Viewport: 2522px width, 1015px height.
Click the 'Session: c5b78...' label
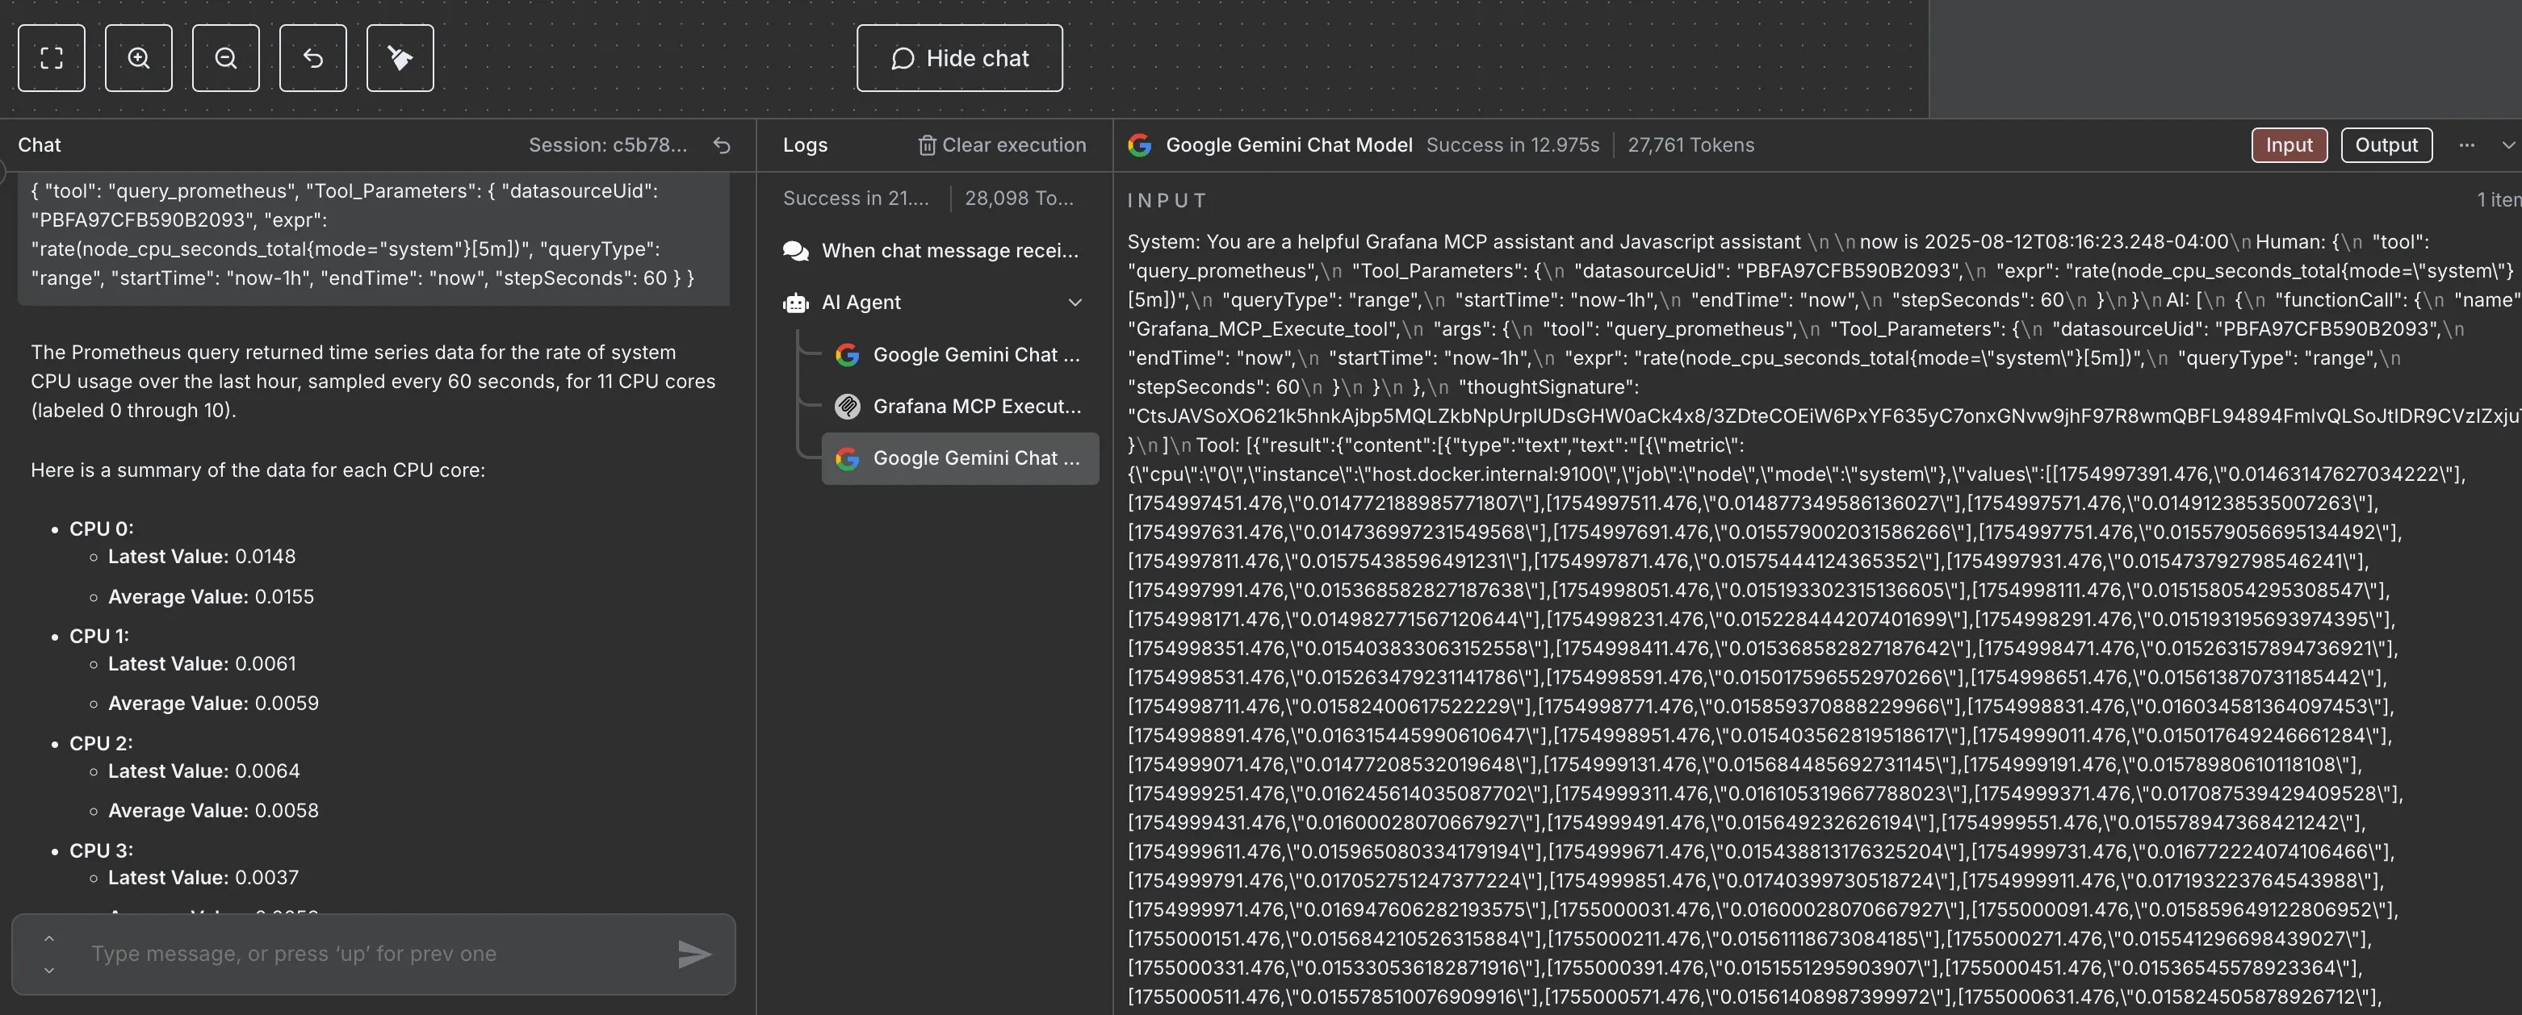(608, 146)
